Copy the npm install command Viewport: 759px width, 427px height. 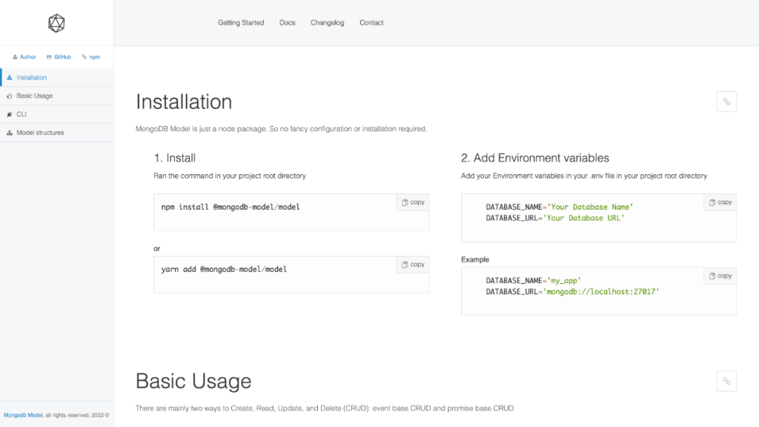click(x=413, y=202)
